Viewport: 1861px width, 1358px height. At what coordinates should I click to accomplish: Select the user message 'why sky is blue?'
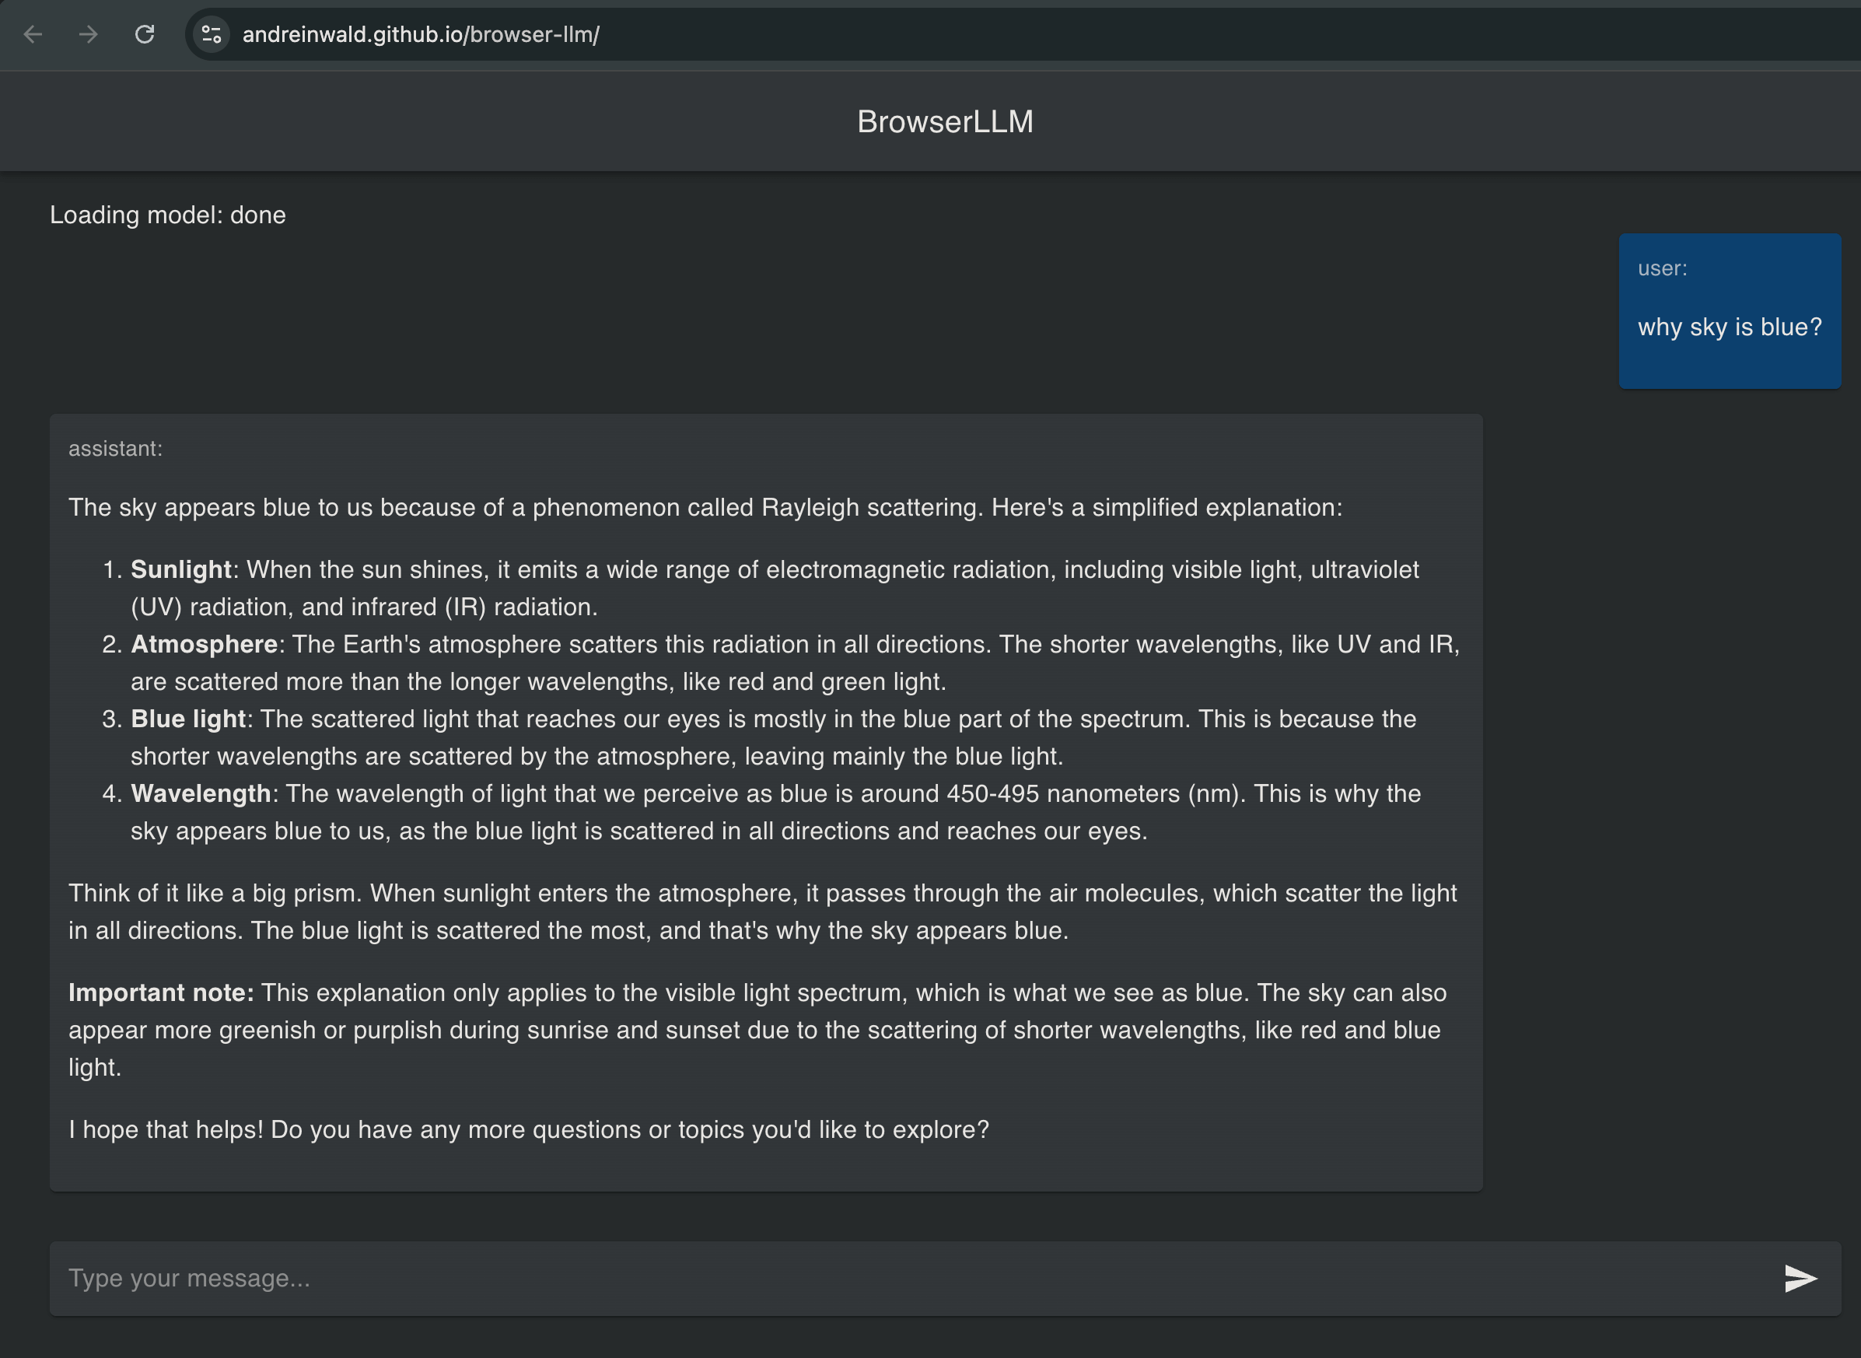click(1729, 327)
